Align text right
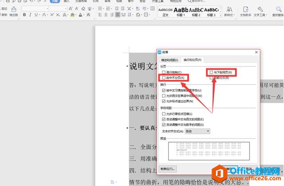The width and height of the screenshot is (284, 186). coord(112,15)
